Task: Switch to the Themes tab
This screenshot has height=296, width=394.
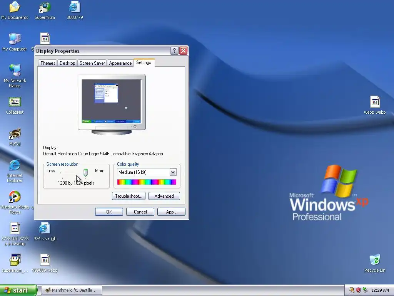Action: (48, 63)
